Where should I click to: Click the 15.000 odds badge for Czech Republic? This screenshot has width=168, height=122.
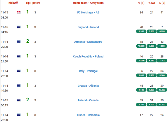tap(141, 60)
